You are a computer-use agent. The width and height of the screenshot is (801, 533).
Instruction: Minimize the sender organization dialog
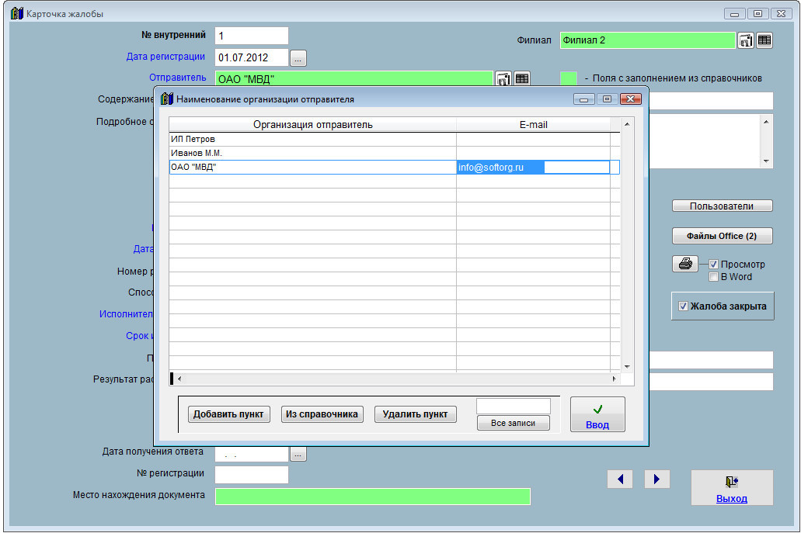584,99
